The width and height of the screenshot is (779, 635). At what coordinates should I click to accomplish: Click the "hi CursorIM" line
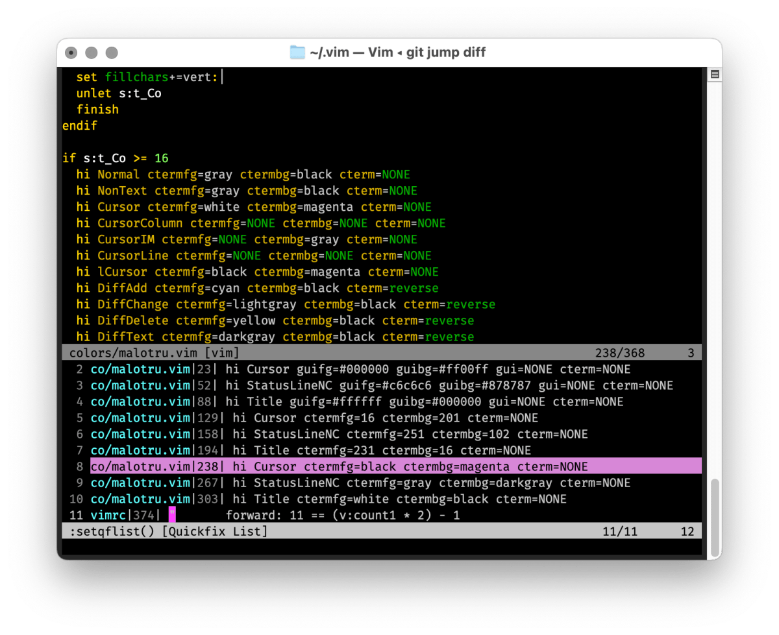(247, 239)
